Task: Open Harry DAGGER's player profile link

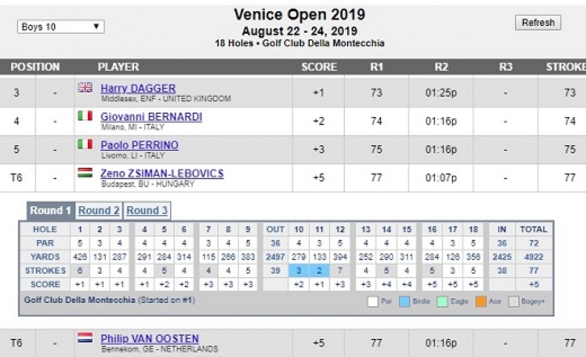Action: pos(138,88)
